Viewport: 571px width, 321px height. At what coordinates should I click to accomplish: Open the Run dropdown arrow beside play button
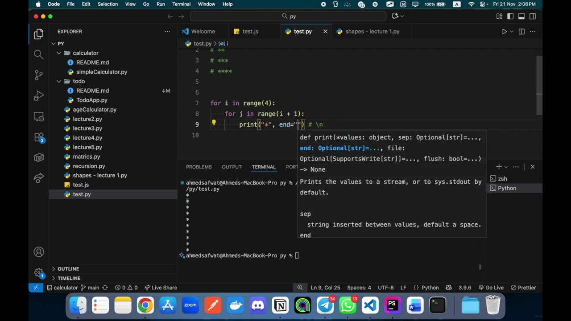click(x=512, y=32)
